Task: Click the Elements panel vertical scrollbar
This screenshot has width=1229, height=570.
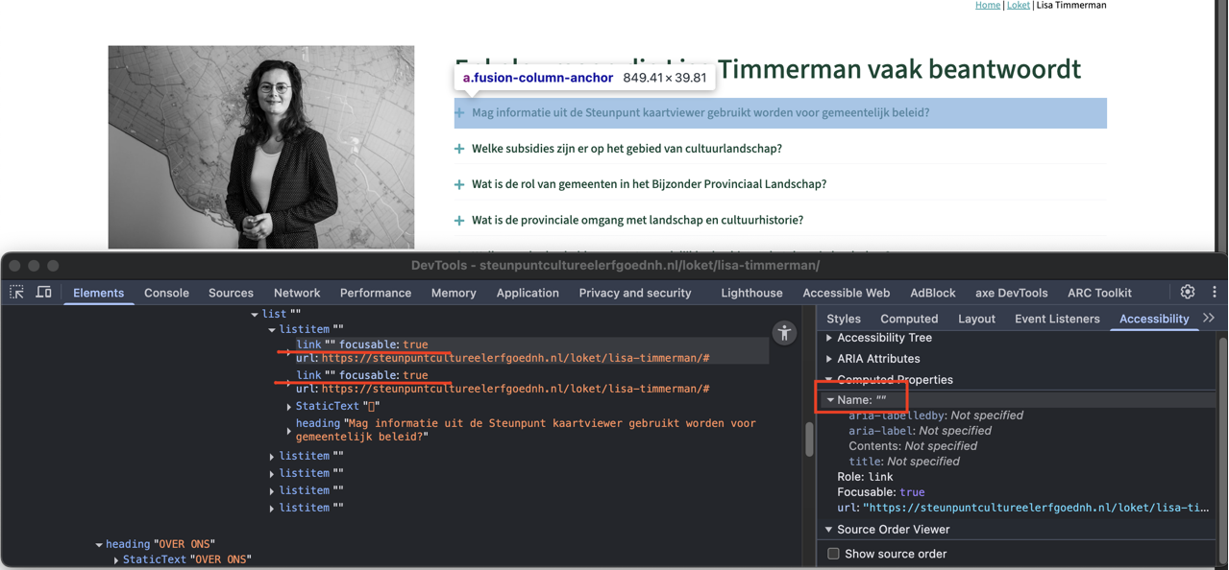Action: 809,439
